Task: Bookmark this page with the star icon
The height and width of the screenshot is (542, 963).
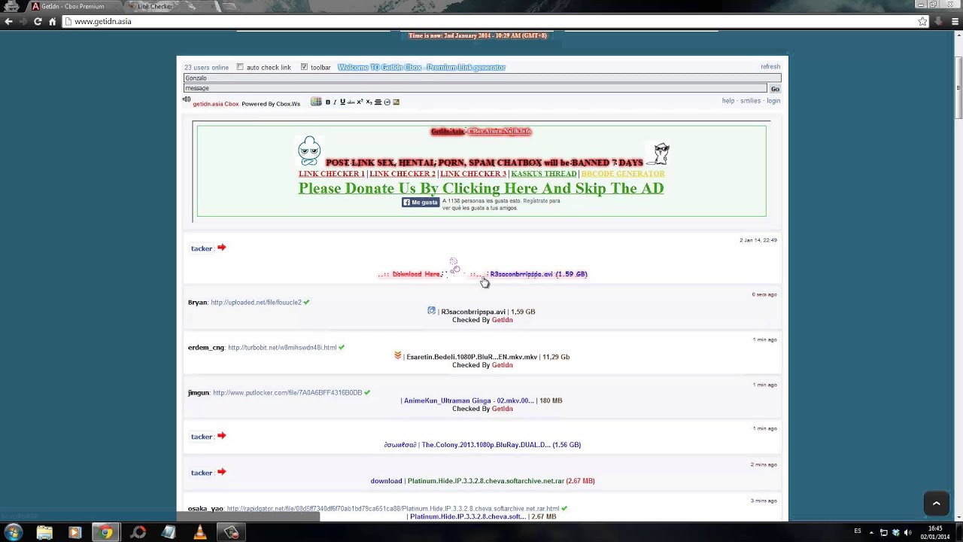Action: click(922, 22)
